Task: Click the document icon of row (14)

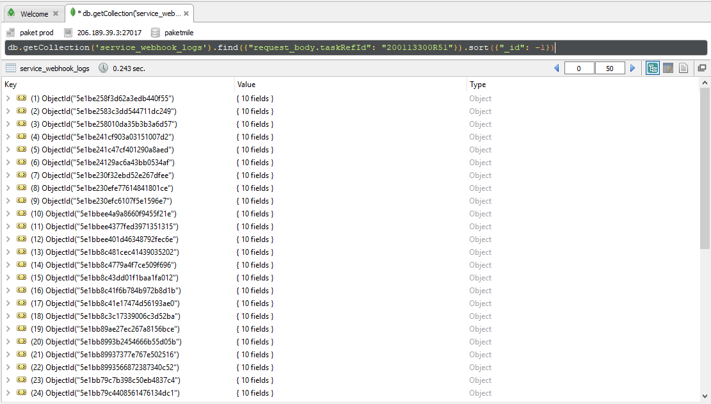Action: coord(21,264)
